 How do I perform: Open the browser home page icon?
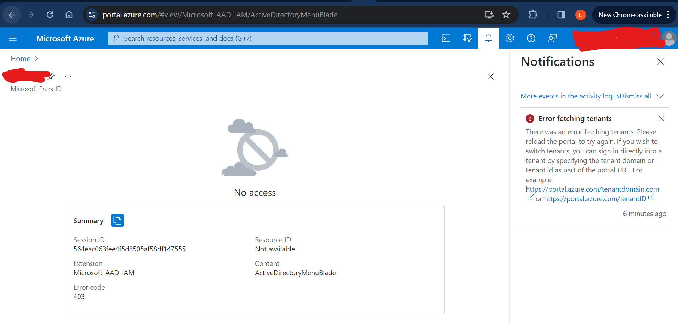click(69, 15)
